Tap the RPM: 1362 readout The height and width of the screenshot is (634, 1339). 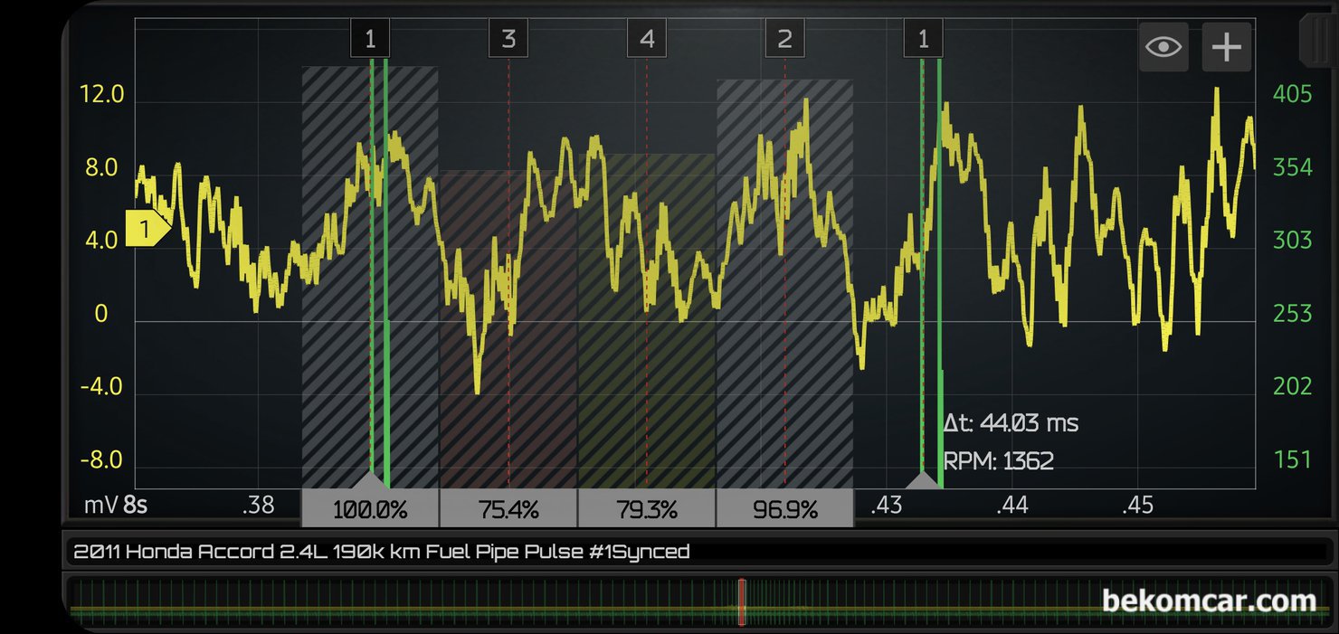click(998, 461)
